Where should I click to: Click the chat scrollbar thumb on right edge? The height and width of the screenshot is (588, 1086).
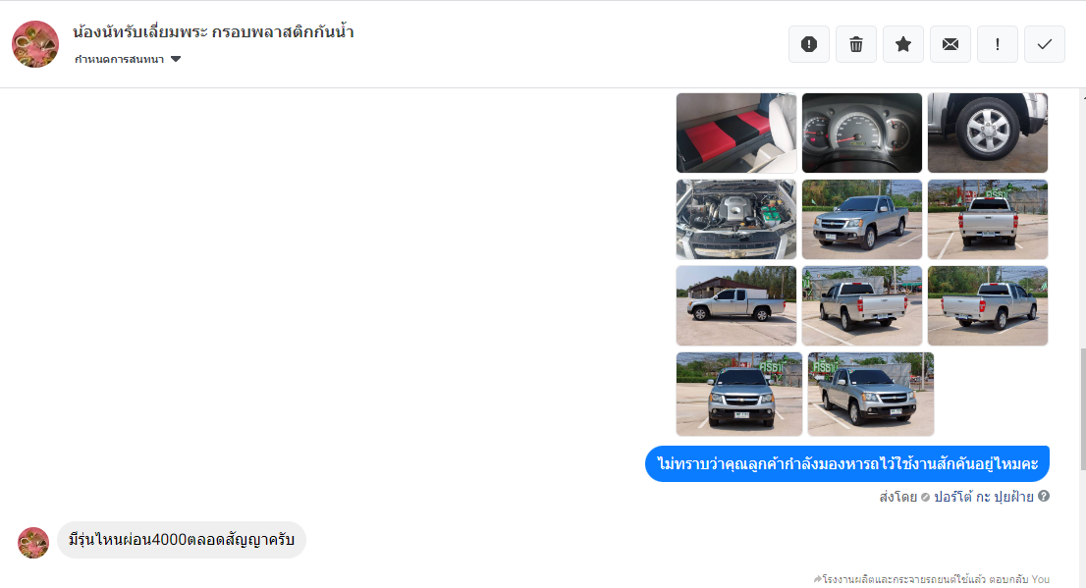pos(1082,409)
